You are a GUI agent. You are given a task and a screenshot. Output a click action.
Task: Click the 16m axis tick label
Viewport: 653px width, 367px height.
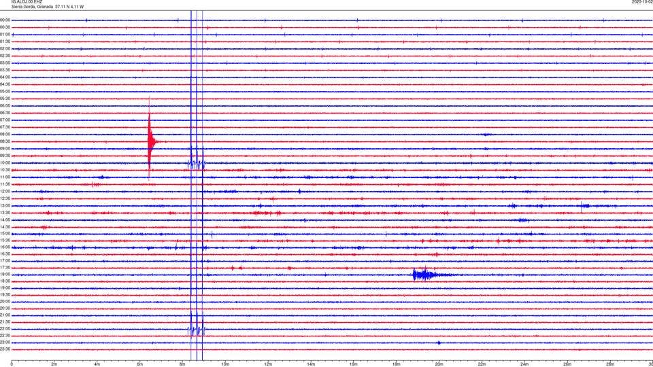point(354,364)
